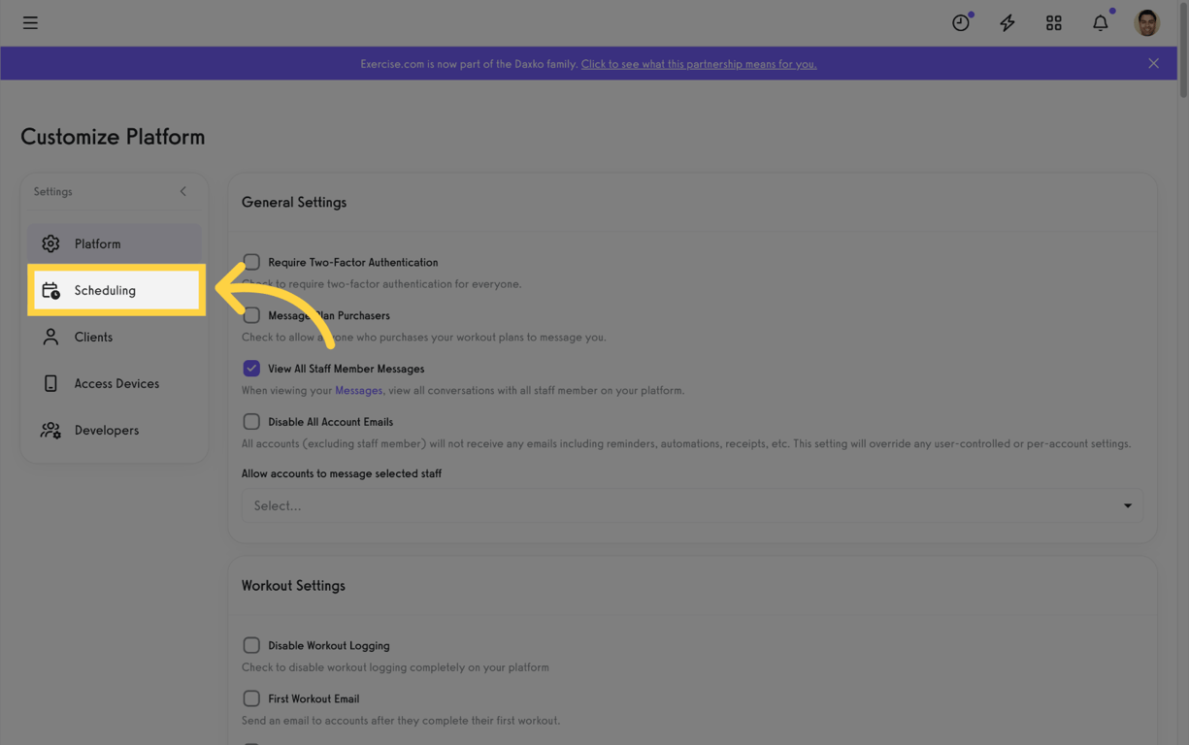Screen dimensions: 1189x745
Task: Open the notifications bell
Action: (1100, 22)
